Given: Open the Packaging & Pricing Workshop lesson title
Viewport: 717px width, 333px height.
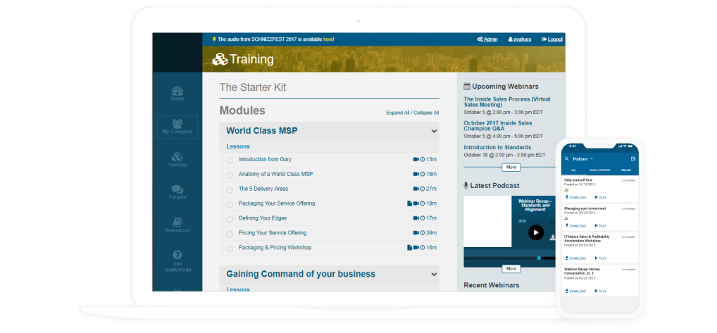Looking at the screenshot, I should point(275,247).
